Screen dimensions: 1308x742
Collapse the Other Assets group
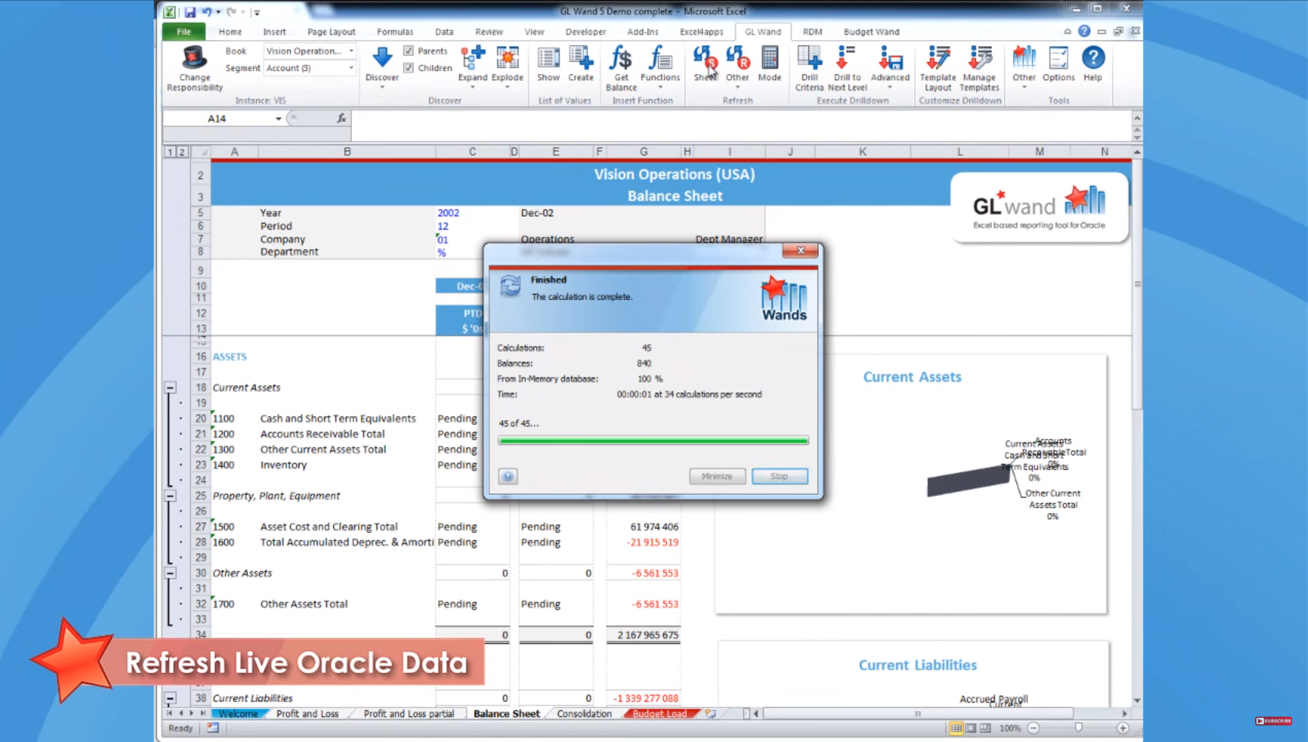coord(170,573)
